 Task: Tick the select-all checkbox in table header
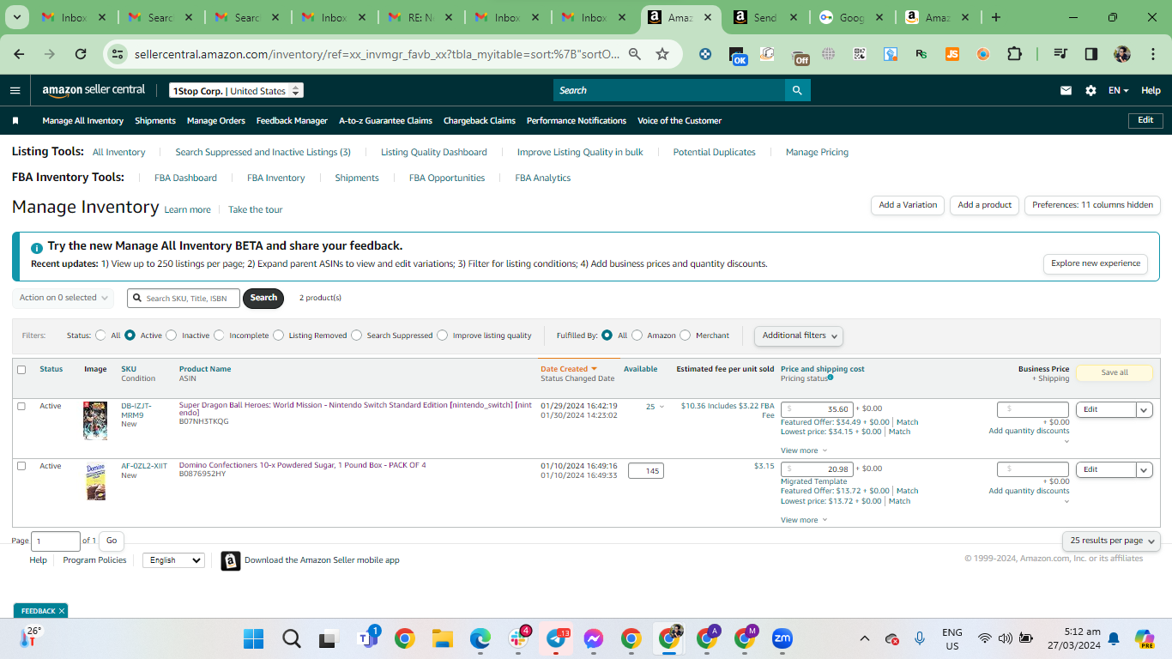[21, 370]
